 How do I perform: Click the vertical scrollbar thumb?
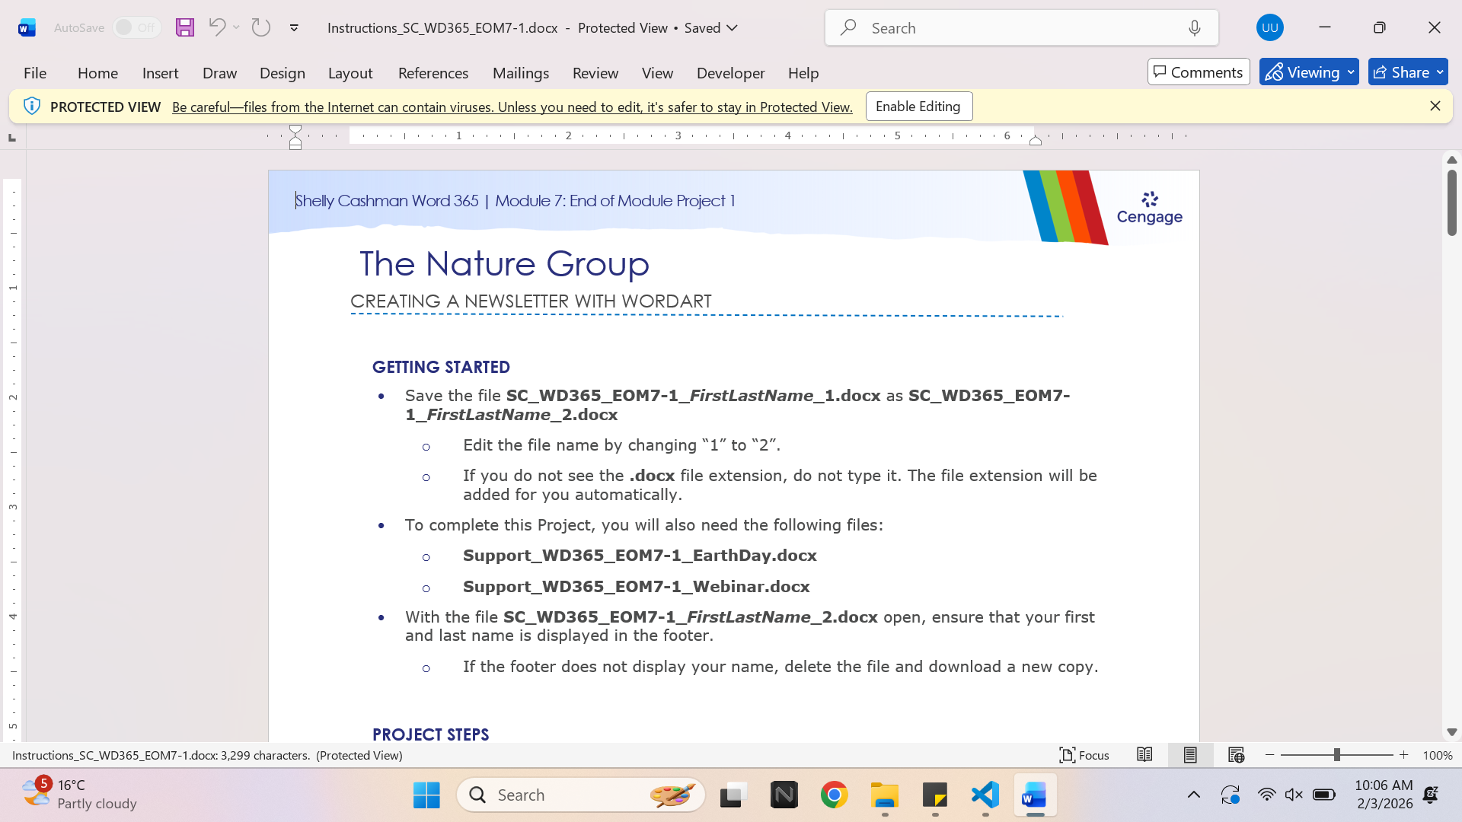1451,202
